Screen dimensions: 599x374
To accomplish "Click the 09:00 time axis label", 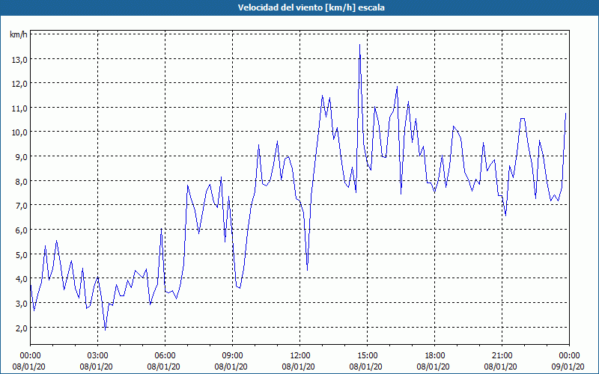I will tap(233, 356).
